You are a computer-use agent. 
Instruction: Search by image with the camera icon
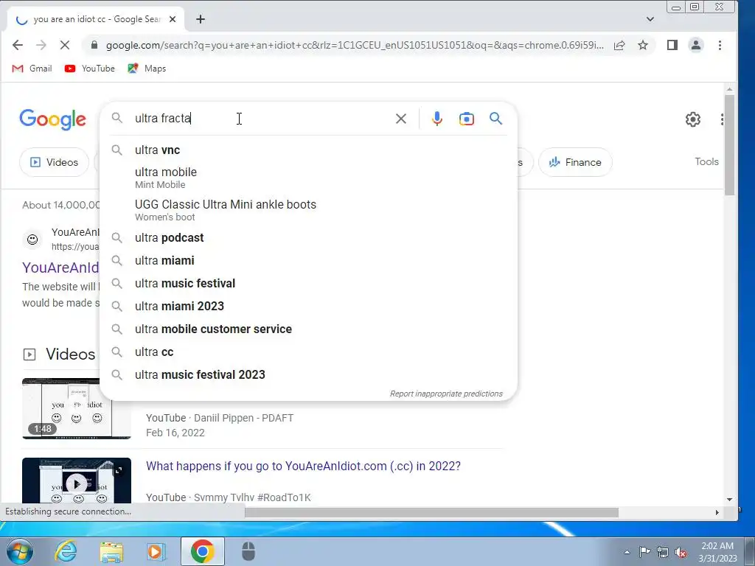(466, 119)
